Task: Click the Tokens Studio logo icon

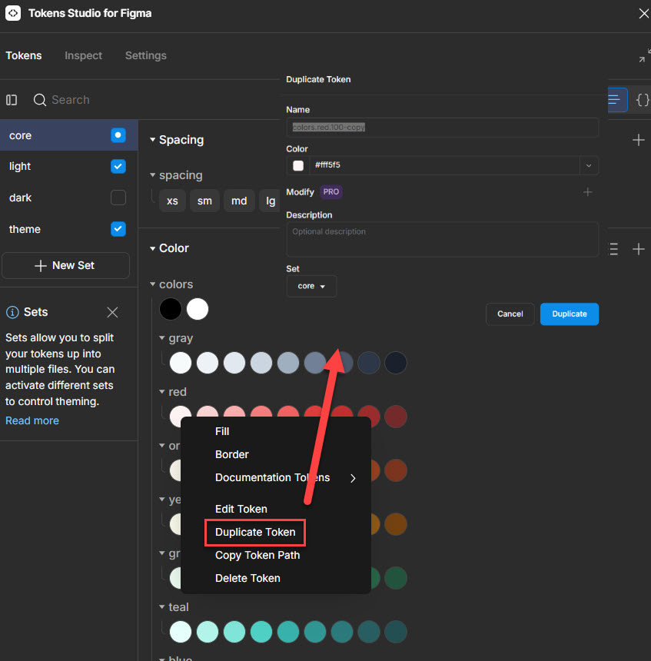Action: (x=12, y=13)
